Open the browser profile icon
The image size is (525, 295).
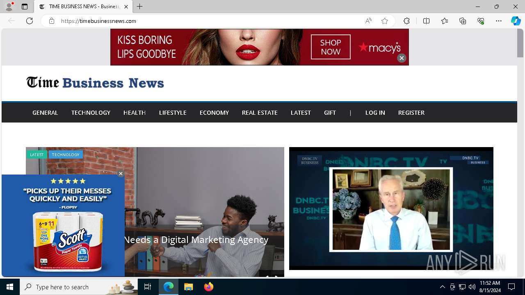click(9, 7)
